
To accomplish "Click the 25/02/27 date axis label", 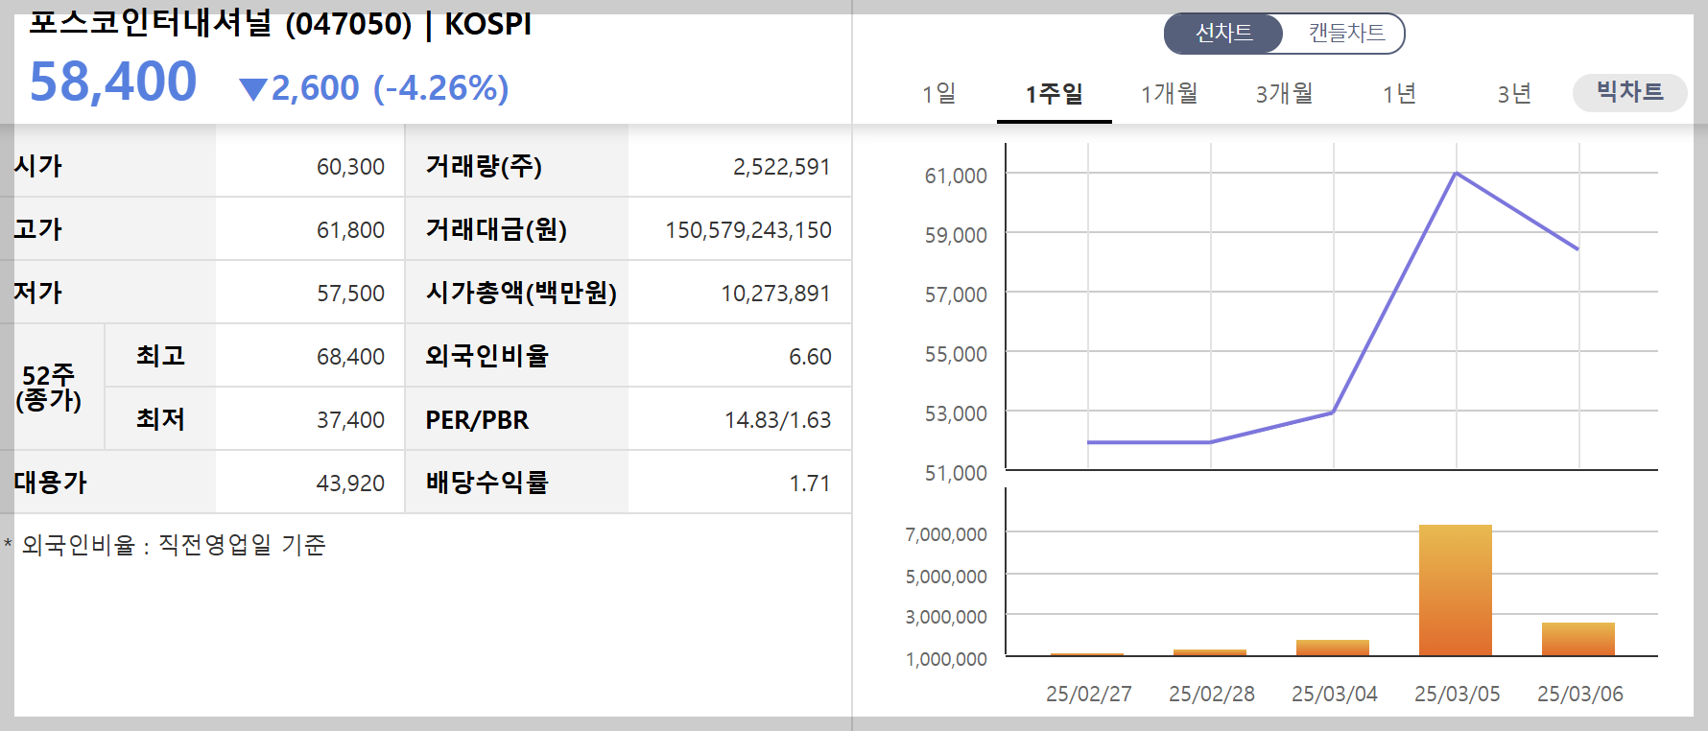I will [1089, 694].
